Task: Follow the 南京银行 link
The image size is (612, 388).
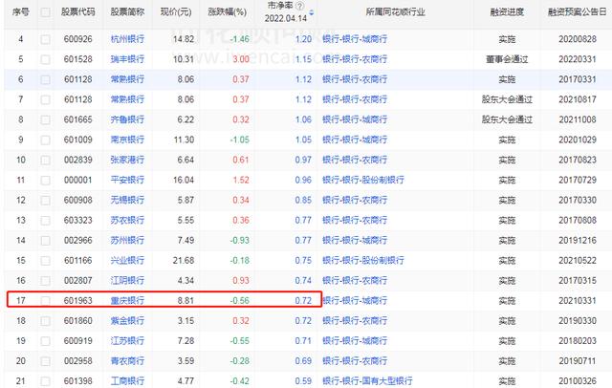Action: (127, 140)
